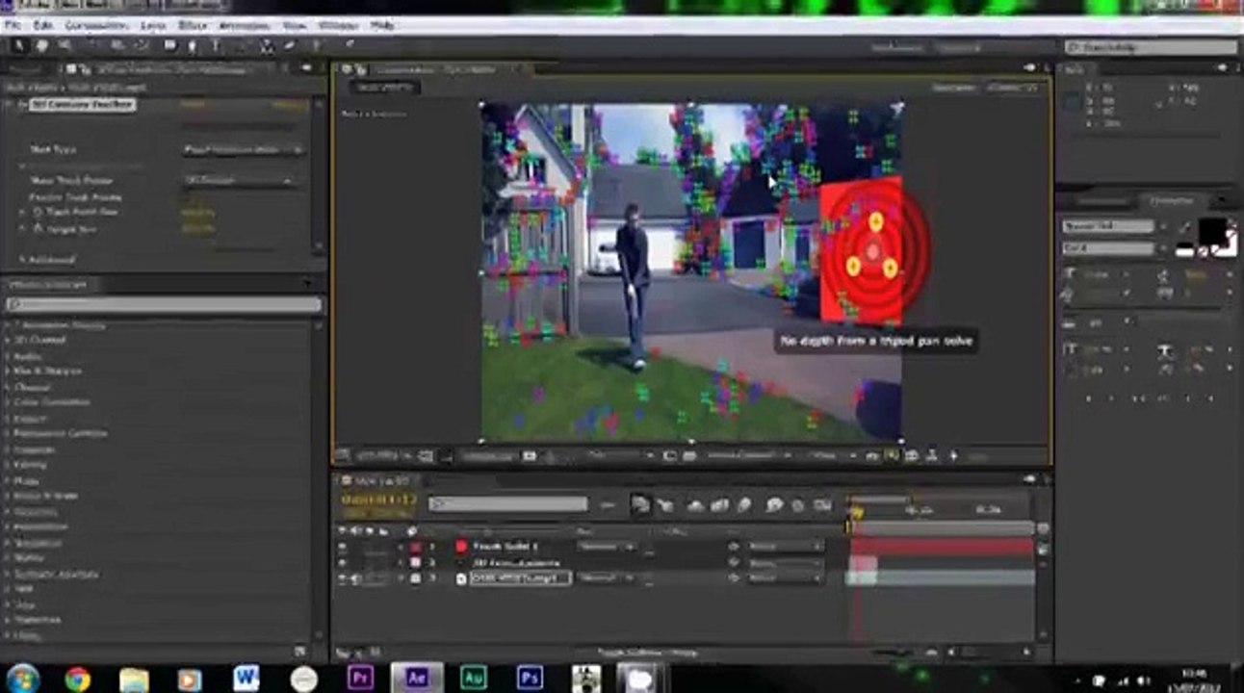Open the Composition menu
This screenshot has width=1244, height=693.
96,25
